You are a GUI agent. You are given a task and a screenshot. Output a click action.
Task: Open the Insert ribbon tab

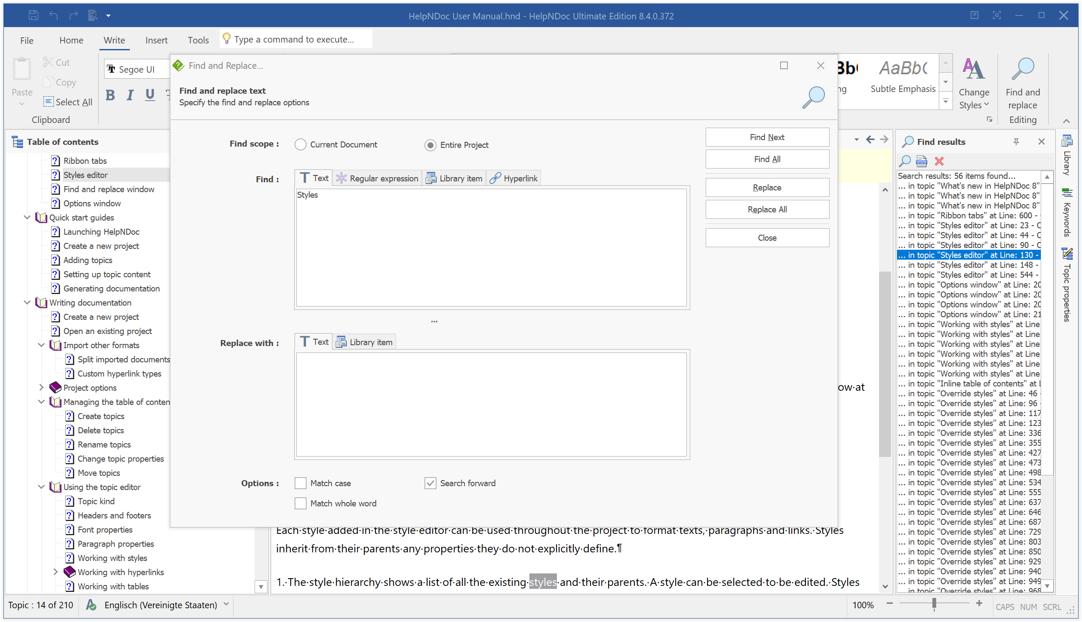(x=156, y=40)
